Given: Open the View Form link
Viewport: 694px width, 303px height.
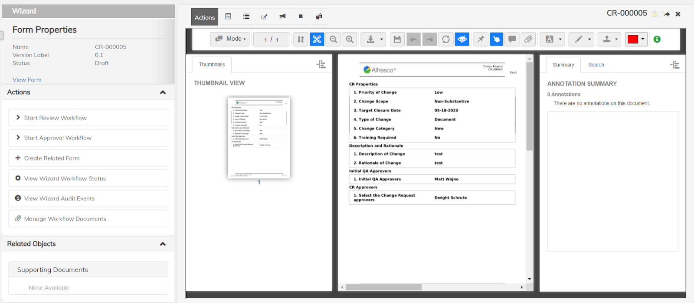Looking at the screenshot, I should 27,80.
